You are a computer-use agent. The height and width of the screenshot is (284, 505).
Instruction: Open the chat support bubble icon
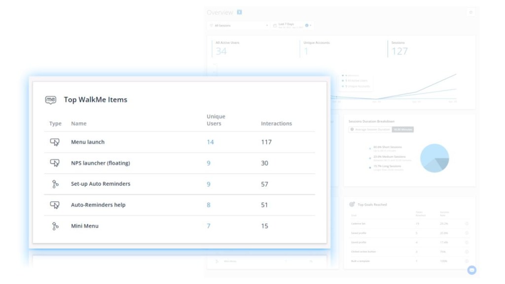471,270
